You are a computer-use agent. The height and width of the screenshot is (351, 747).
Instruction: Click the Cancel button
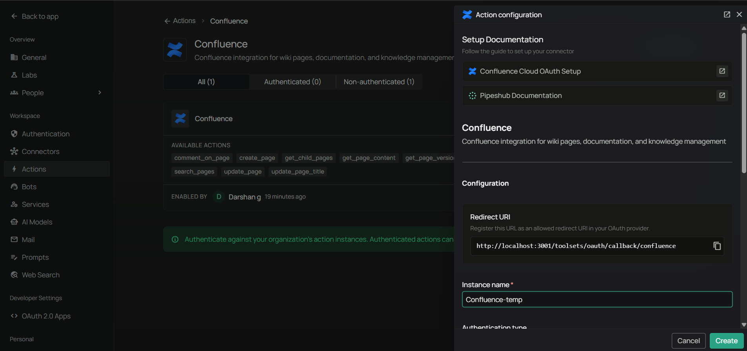[x=689, y=341]
